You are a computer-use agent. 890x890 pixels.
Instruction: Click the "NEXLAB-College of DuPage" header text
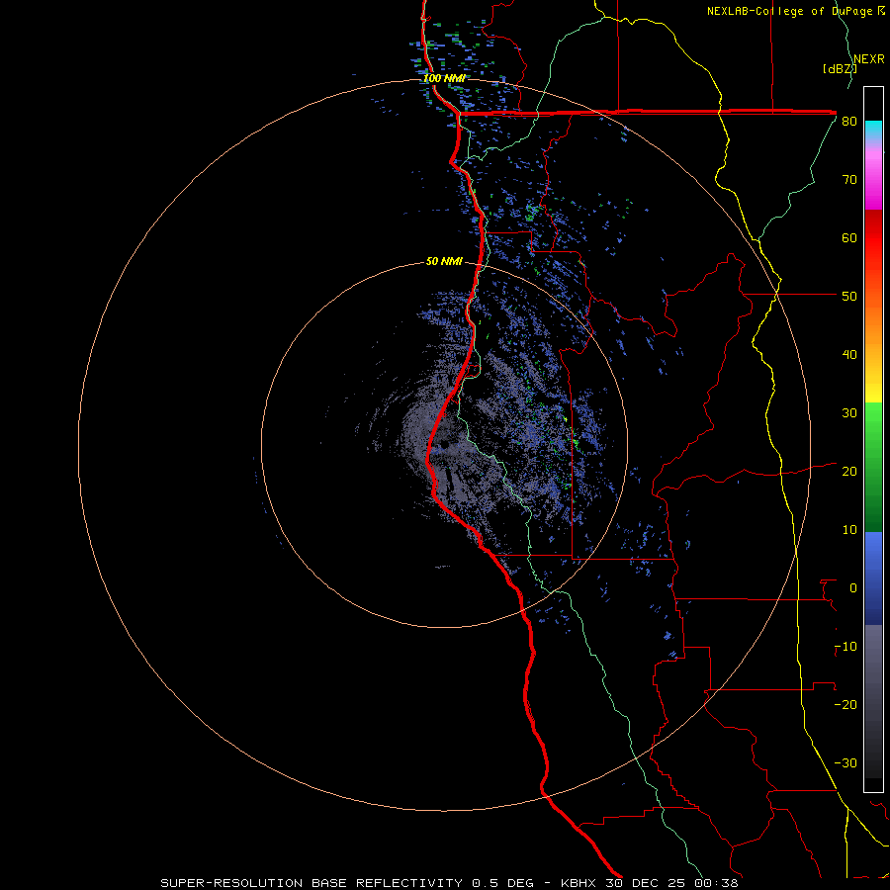[790, 11]
